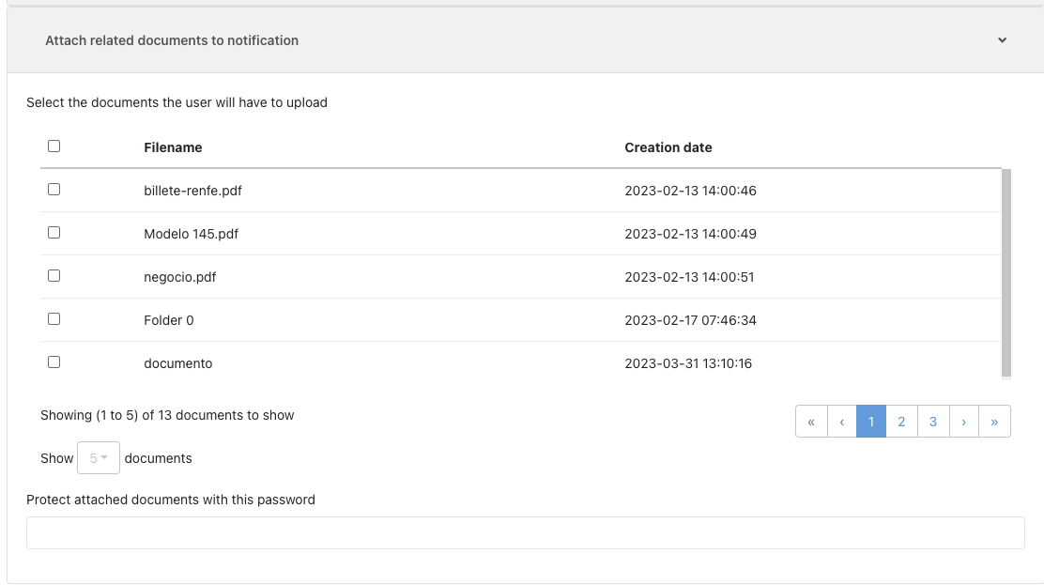The image size is (1044, 585).
Task: Open page 3 of documents
Action: [x=932, y=422]
